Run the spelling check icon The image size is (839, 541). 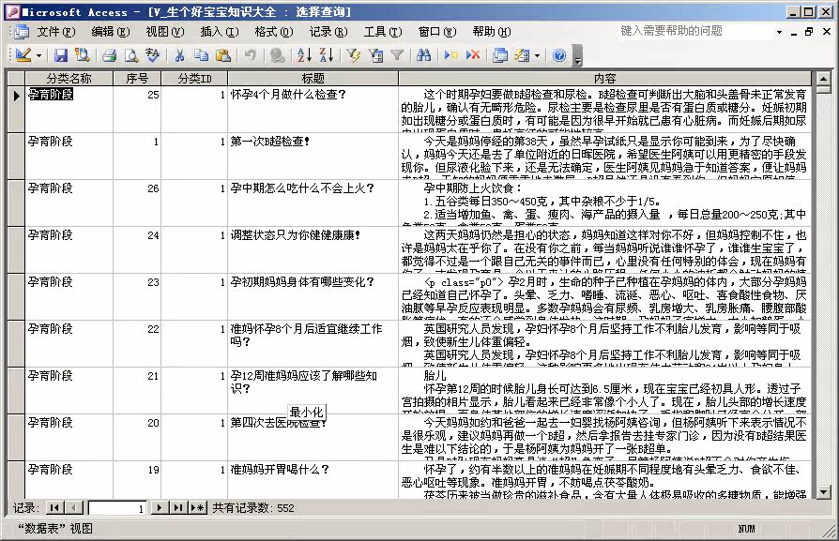pyautogui.click(x=152, y=55)
